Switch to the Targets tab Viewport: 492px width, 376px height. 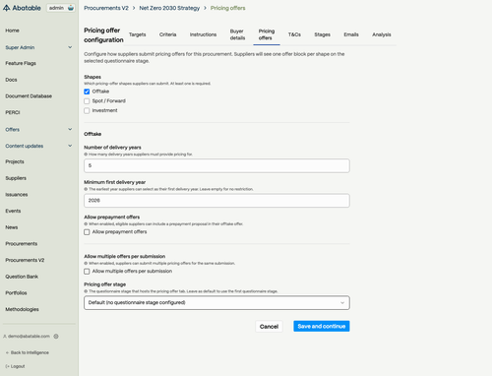(x=137, y=34)
